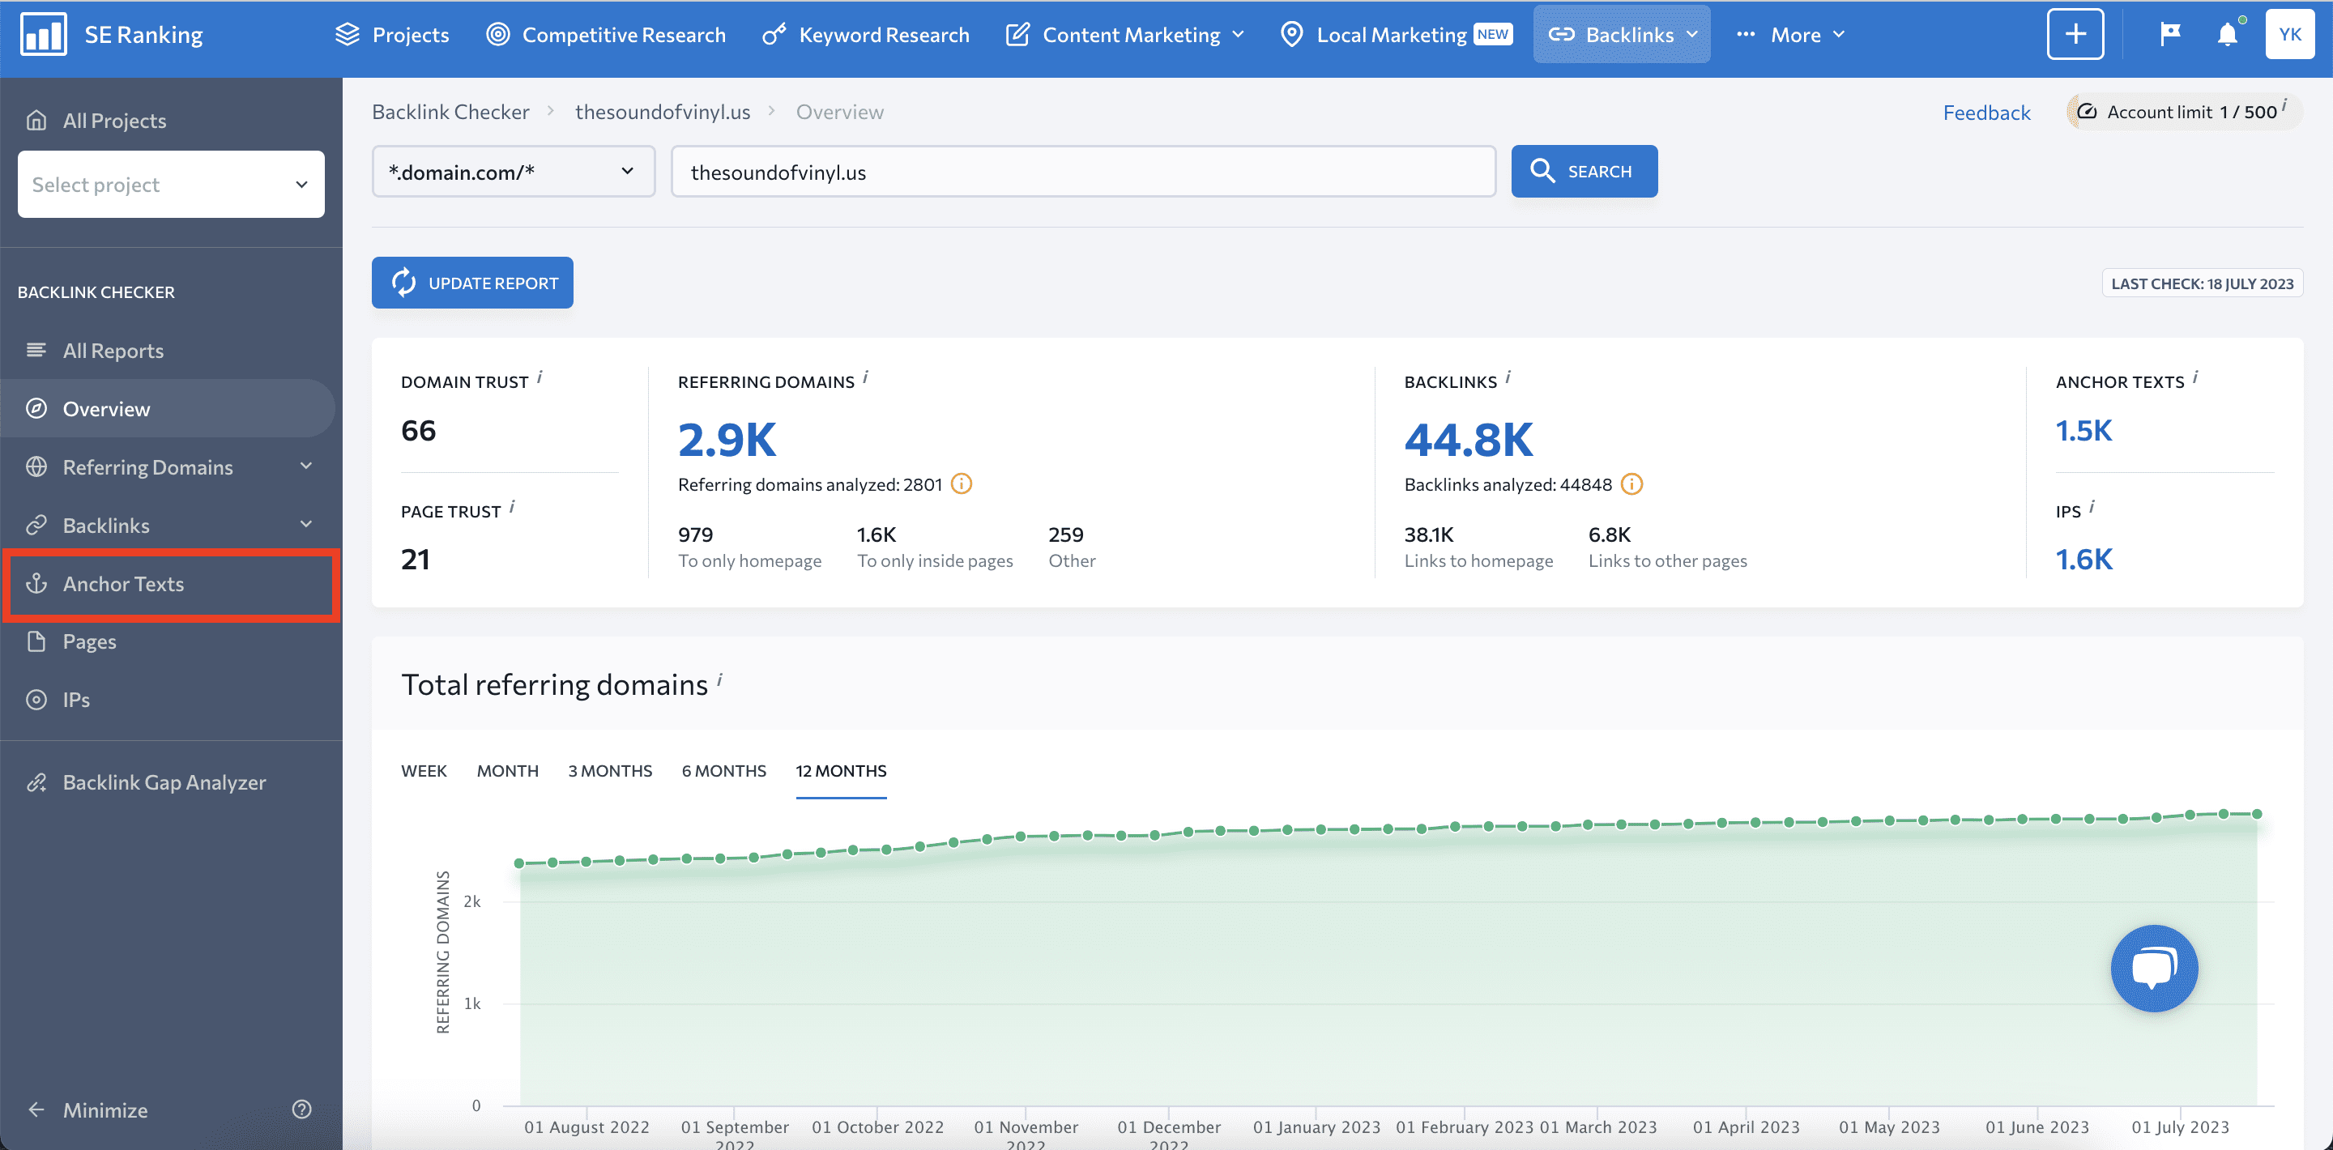Switch chart to MONTH tab
This screenshot has width=2333, height=1150.
(507, 771)
